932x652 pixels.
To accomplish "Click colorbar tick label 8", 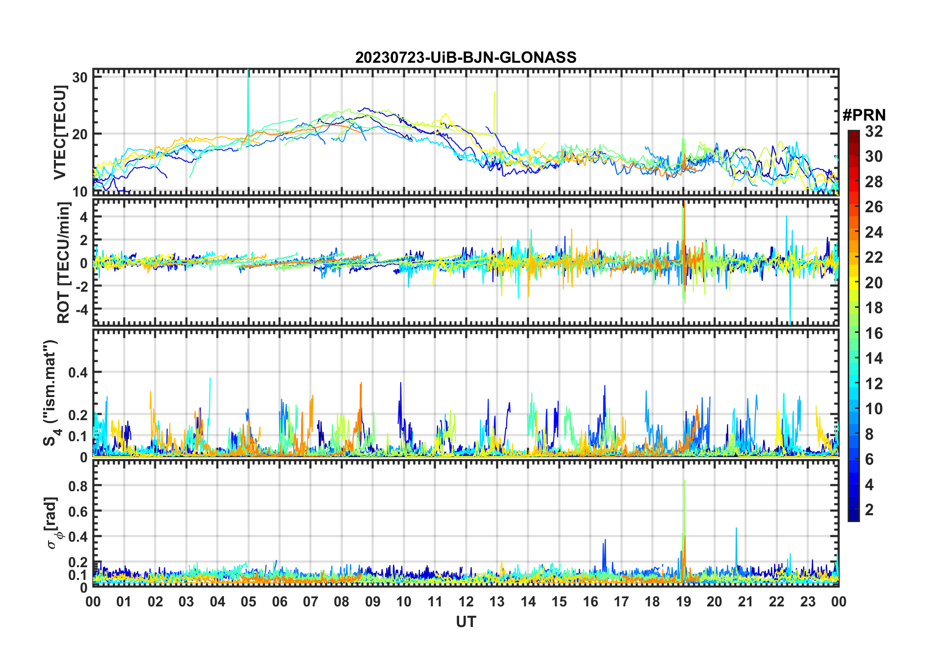I will tap(869, 434).
